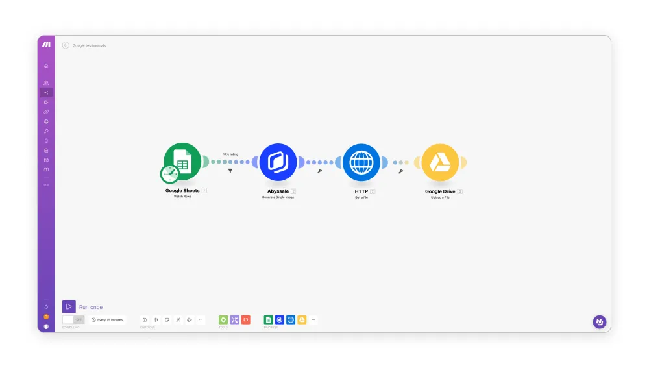The image size is (649, 368).
Task: Open schedule settings Every 15 minutes
Action: coord(107,319)
